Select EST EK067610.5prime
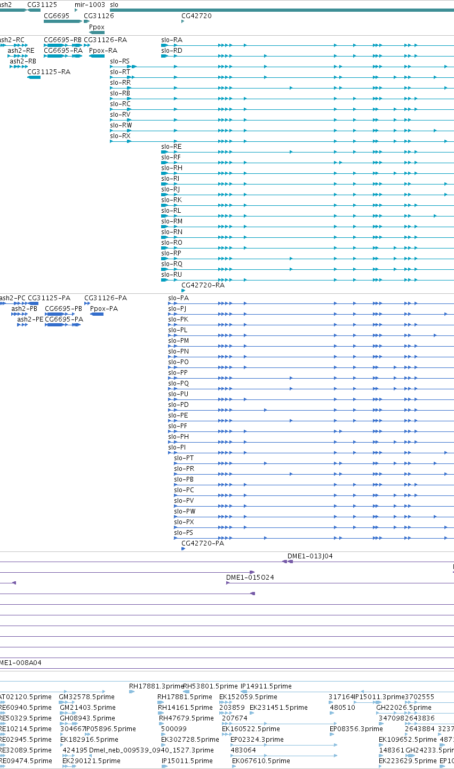 tap(261, 761)
